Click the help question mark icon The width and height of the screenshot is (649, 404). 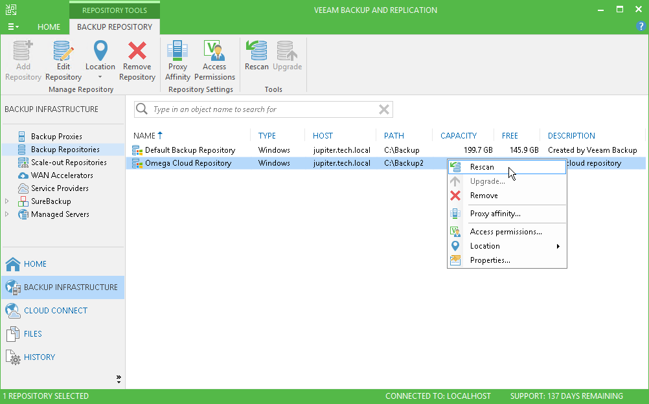(641, 26)
